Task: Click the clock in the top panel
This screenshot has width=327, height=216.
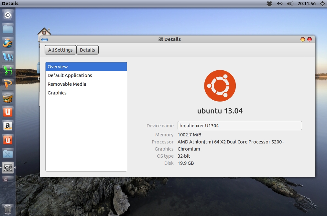Action: click(306, 4)
